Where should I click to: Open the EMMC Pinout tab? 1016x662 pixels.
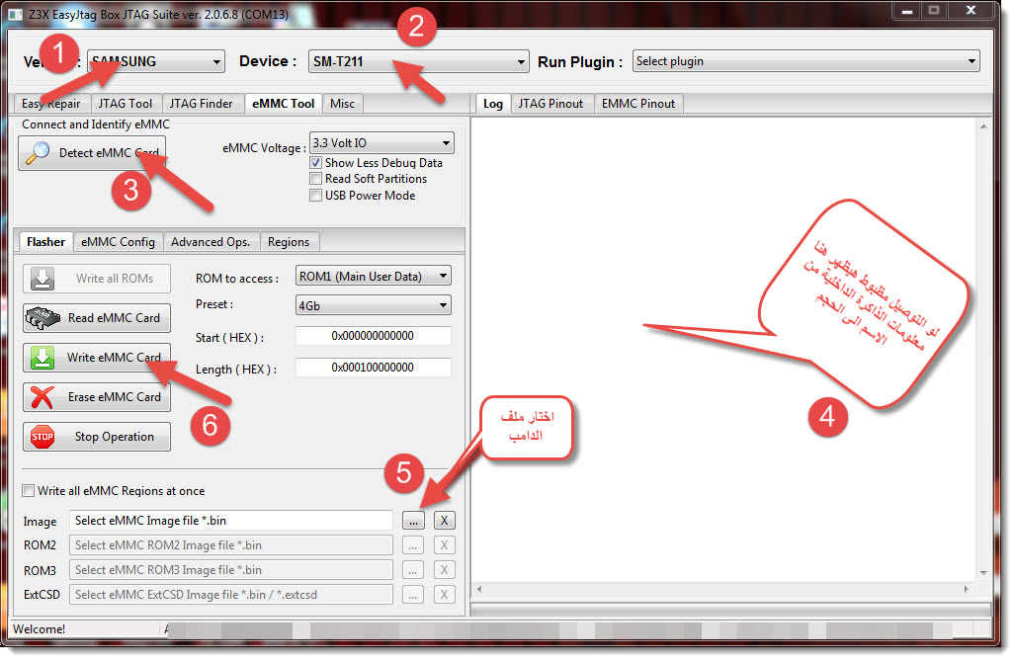tap(638, 104)
